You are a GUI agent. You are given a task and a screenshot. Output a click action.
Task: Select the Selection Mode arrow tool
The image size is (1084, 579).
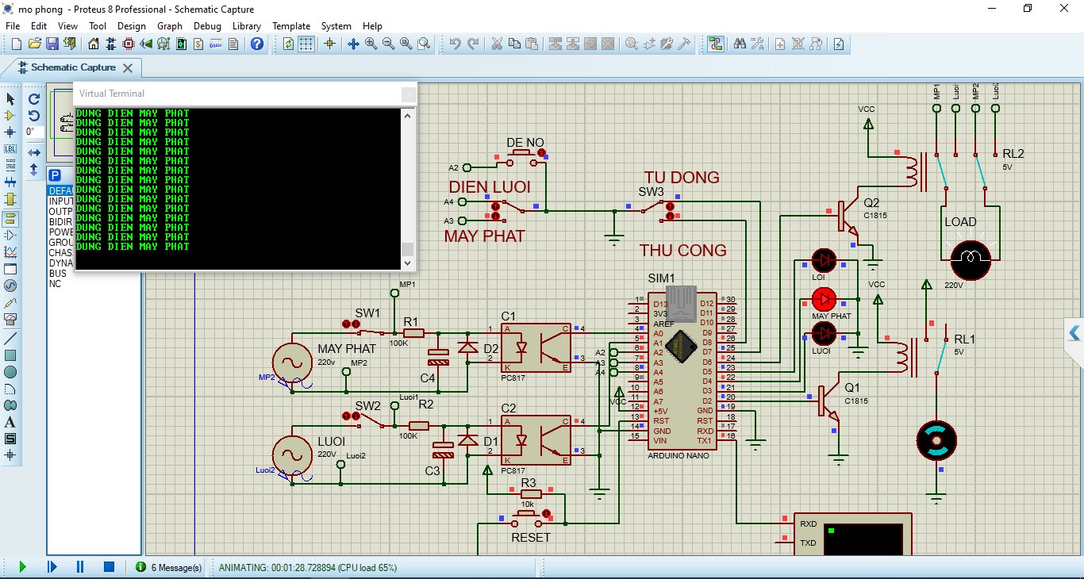10,99
